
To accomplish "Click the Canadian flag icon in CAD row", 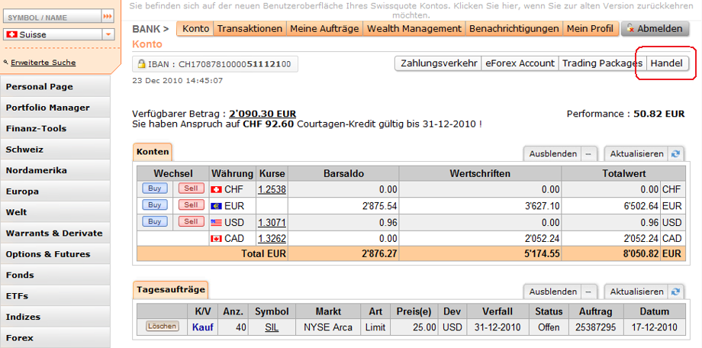I will pos(216,239).
